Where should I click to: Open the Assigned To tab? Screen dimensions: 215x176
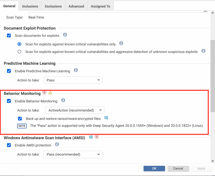101,6
